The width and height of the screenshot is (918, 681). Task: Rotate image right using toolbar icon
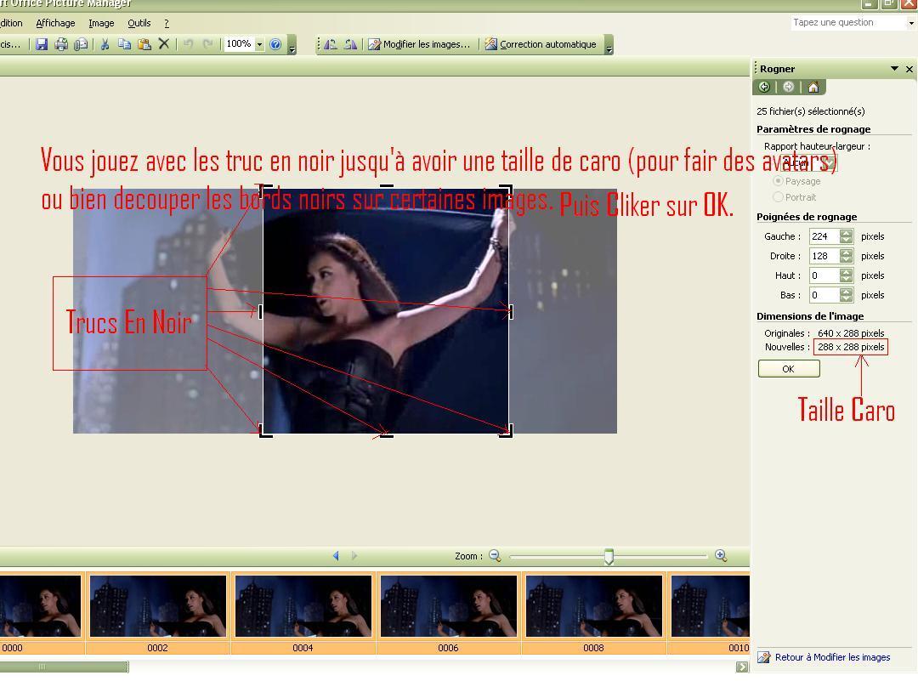(350, 44)
